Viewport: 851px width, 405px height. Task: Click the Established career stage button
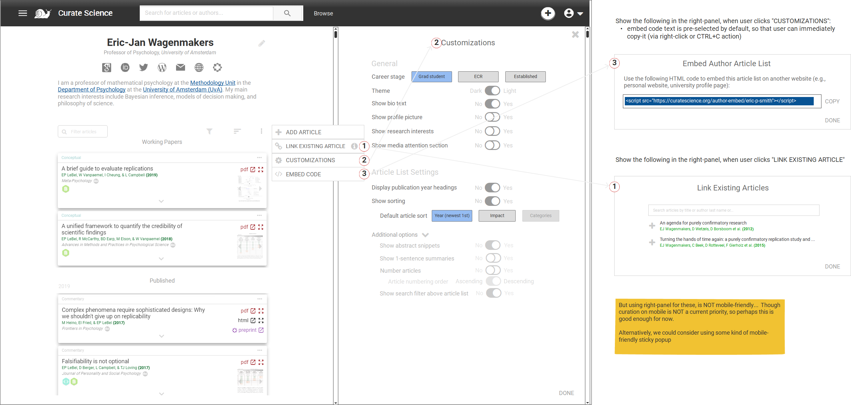525,77
